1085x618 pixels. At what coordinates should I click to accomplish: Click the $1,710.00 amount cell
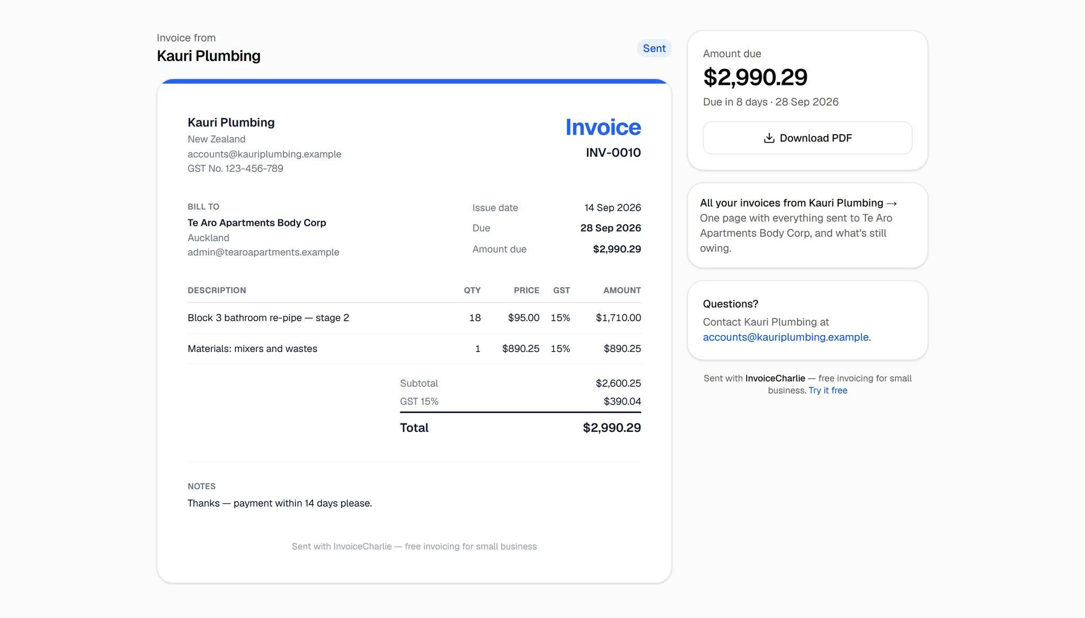(618, 318)
